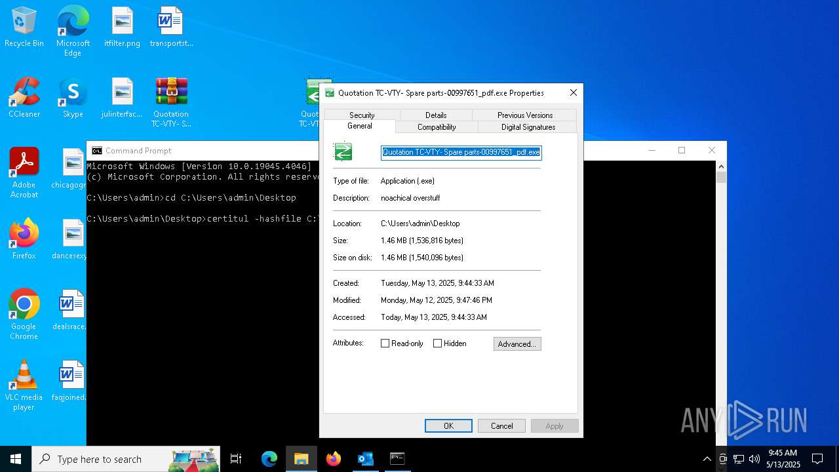
Task: Open File Explorer from the taskbar
Action: click(302, 459)
